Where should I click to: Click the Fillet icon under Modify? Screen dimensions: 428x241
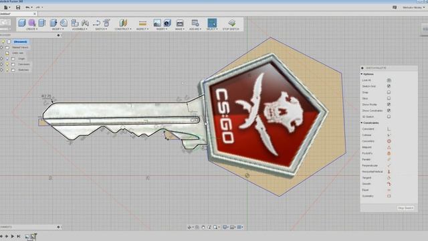pyautogui.click(x=64, y=23)
